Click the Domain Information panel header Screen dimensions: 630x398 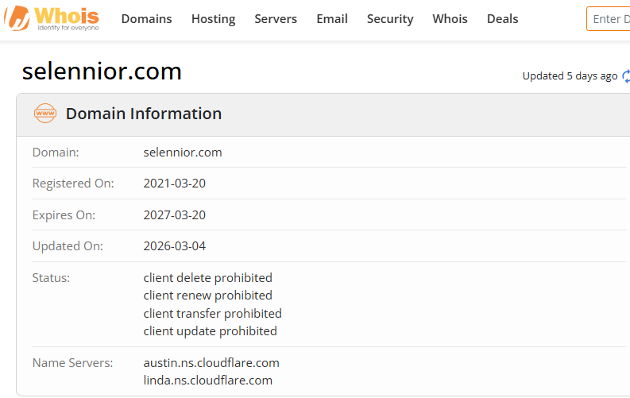coord(143,114)
